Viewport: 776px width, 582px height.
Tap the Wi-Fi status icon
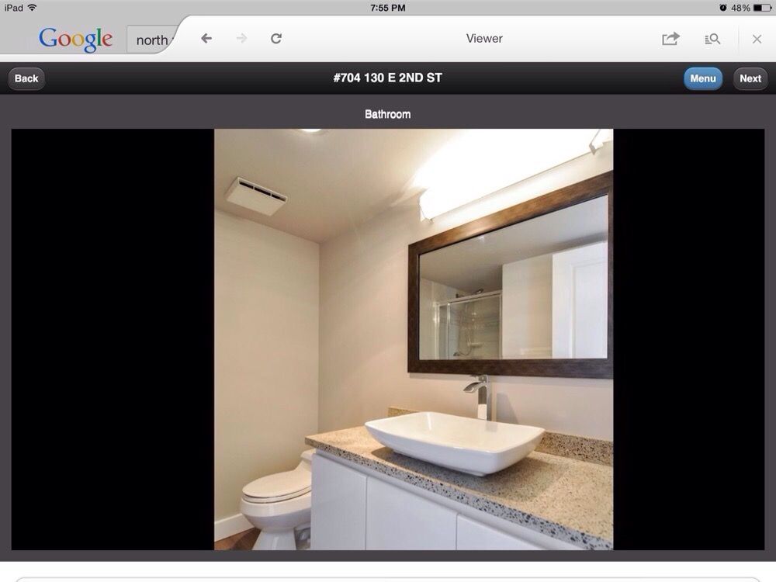point(32,8)
